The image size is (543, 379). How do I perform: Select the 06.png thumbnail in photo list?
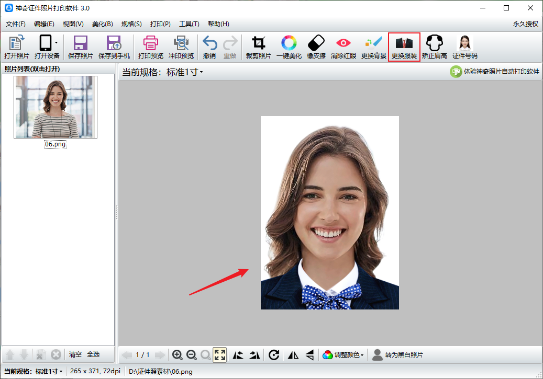coord(56,107)
